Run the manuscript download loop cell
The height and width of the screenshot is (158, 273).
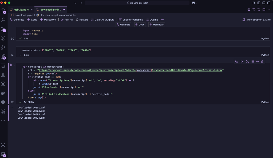click(x=11, y=65)
